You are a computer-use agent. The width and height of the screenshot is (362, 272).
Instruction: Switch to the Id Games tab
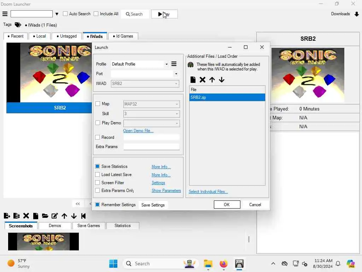tap(123, 36)
